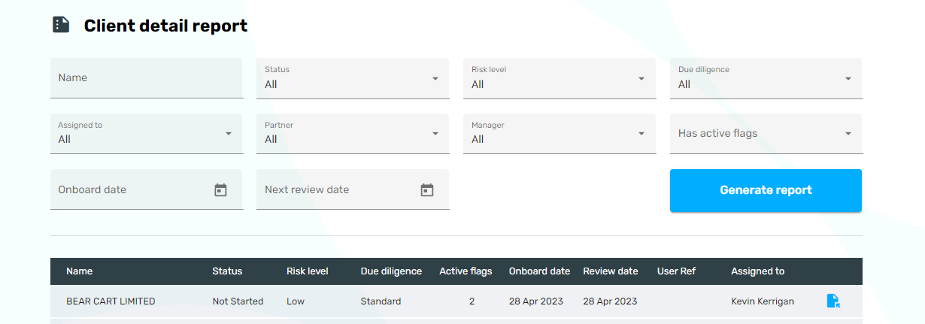This screenshot has height=324, width=925.
Task: Open the Assigned to dropdown
Action: 147,134
